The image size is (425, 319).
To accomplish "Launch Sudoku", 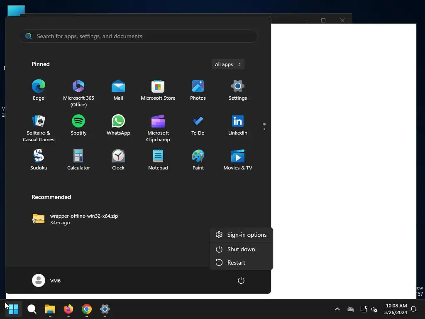I will [x=39, y=160].
